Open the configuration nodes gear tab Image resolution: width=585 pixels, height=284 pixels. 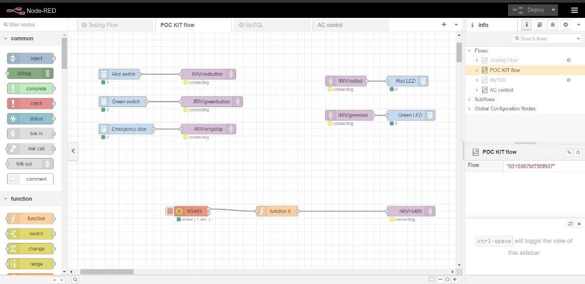coord(565,25)
